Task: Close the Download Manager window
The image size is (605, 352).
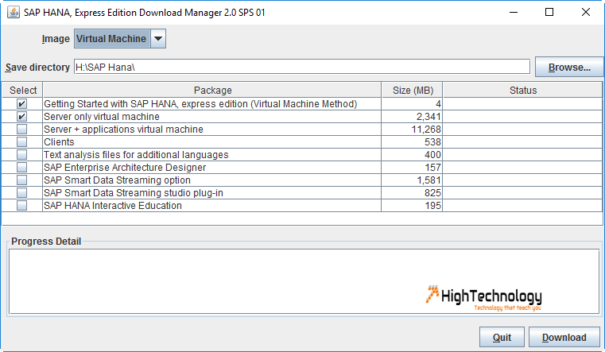Action: pos(585,13)
